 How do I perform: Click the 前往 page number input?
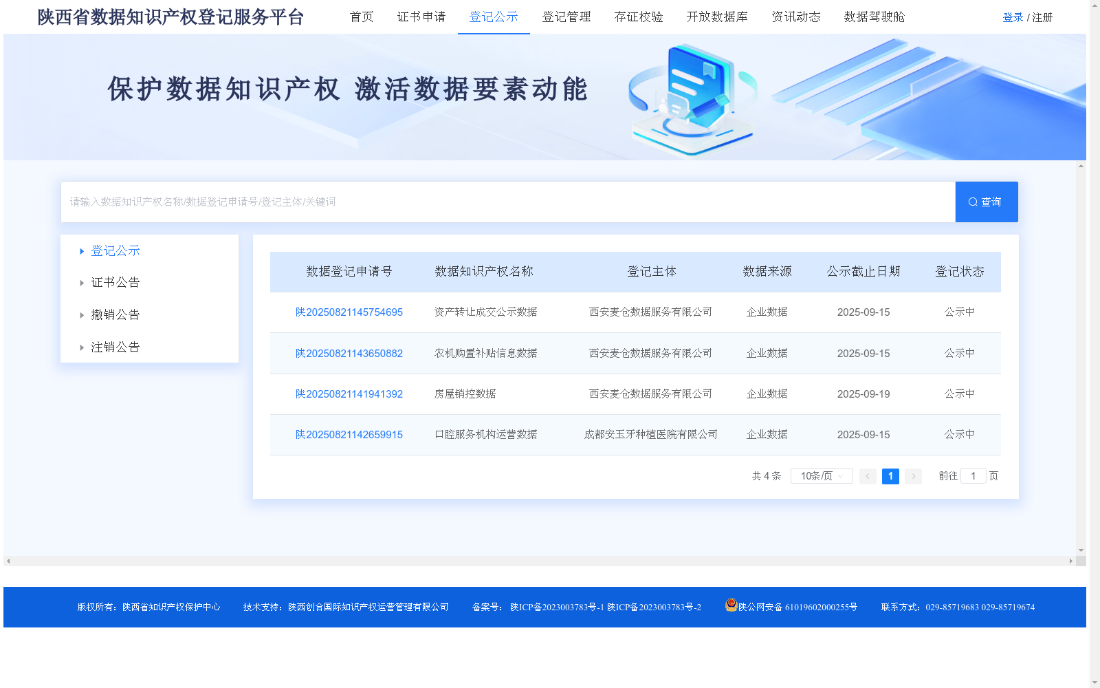click(973, 476)
